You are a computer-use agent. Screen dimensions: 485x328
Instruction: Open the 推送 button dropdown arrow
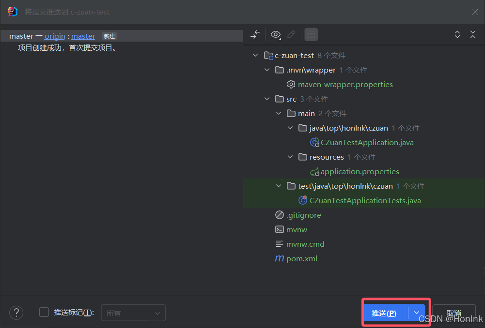(417, 313)
